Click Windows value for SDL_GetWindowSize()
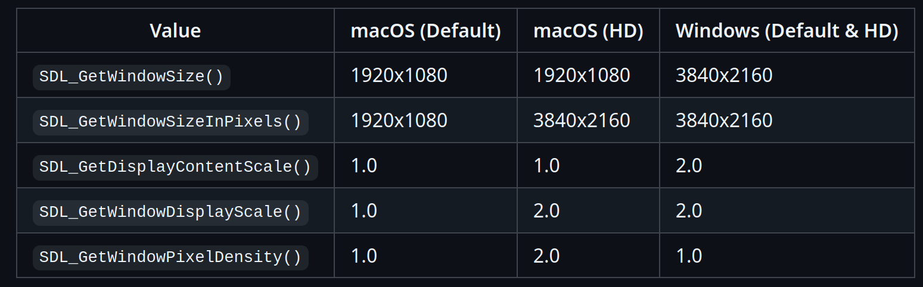This screenshot has width=923, height=287. [x=724, y=75]
